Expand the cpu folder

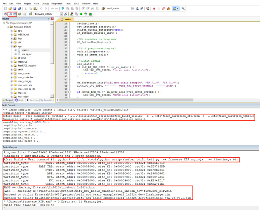click(11, 31)
